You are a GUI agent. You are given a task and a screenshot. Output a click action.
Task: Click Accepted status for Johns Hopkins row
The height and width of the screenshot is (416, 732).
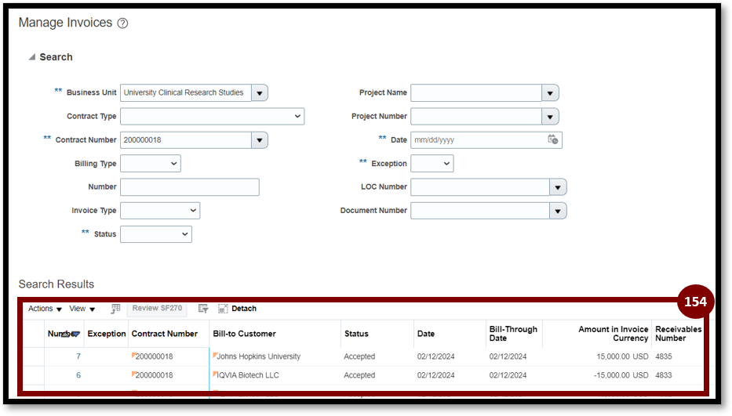(x=359, y=356)
